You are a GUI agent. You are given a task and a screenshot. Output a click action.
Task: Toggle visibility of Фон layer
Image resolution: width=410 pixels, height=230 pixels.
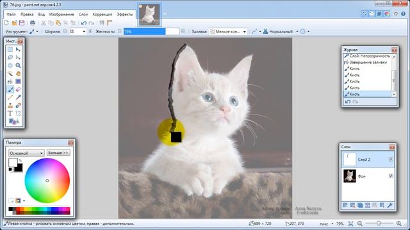[391, 176]
